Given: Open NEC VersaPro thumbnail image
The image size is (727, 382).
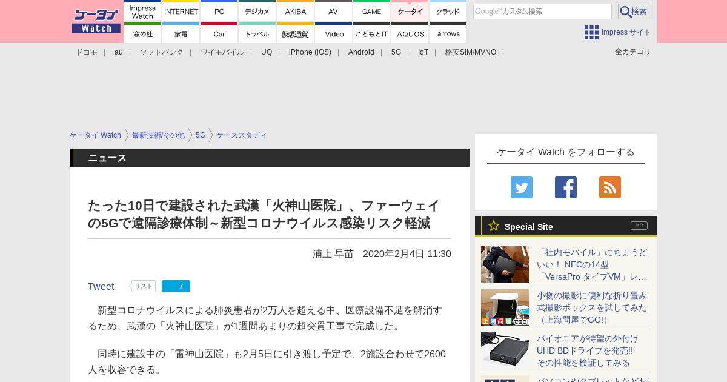Looking at the screenshot, I should pos(505,264).
